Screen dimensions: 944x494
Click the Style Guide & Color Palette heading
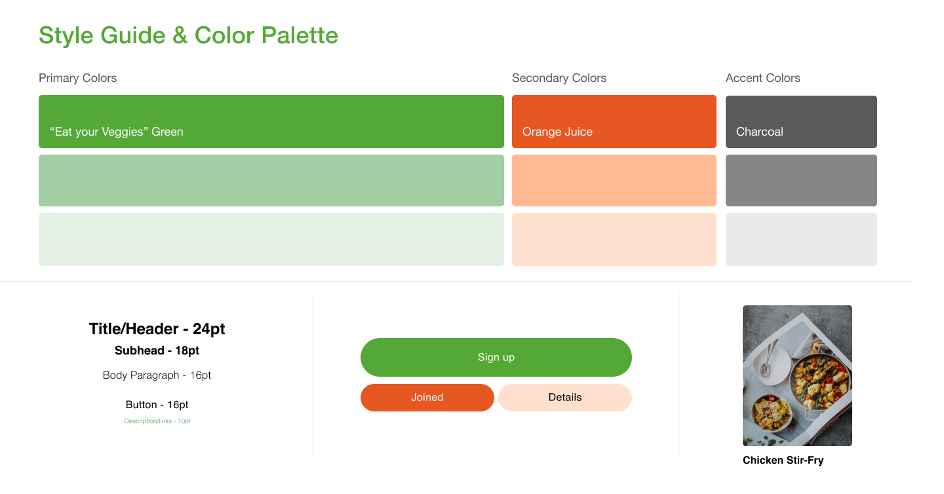pyautogui.click(x=189, y=35)
